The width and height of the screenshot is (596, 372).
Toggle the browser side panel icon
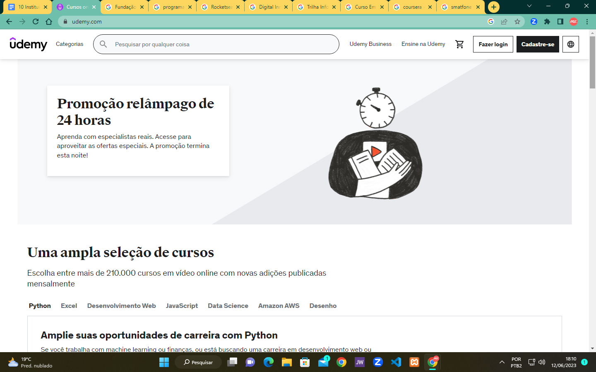point(560,21)
